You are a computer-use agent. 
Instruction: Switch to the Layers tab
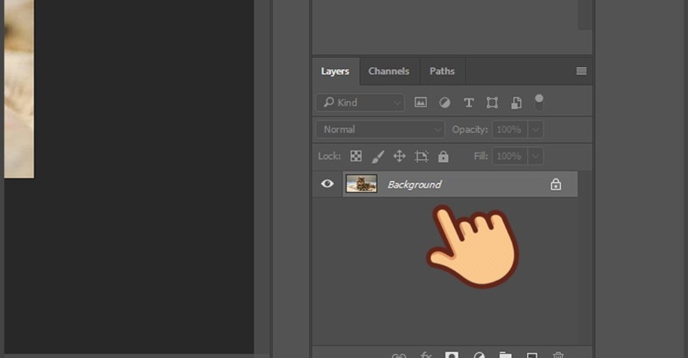coord(335,71)
